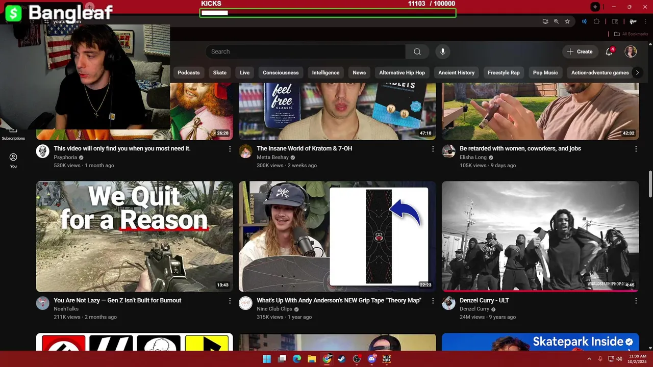Play the Denzel Curry black-and-white thumbnail

[x=540, y=236]
